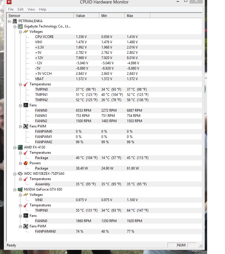Select the Assembly temperature row
225x254 pixels.
118,184
